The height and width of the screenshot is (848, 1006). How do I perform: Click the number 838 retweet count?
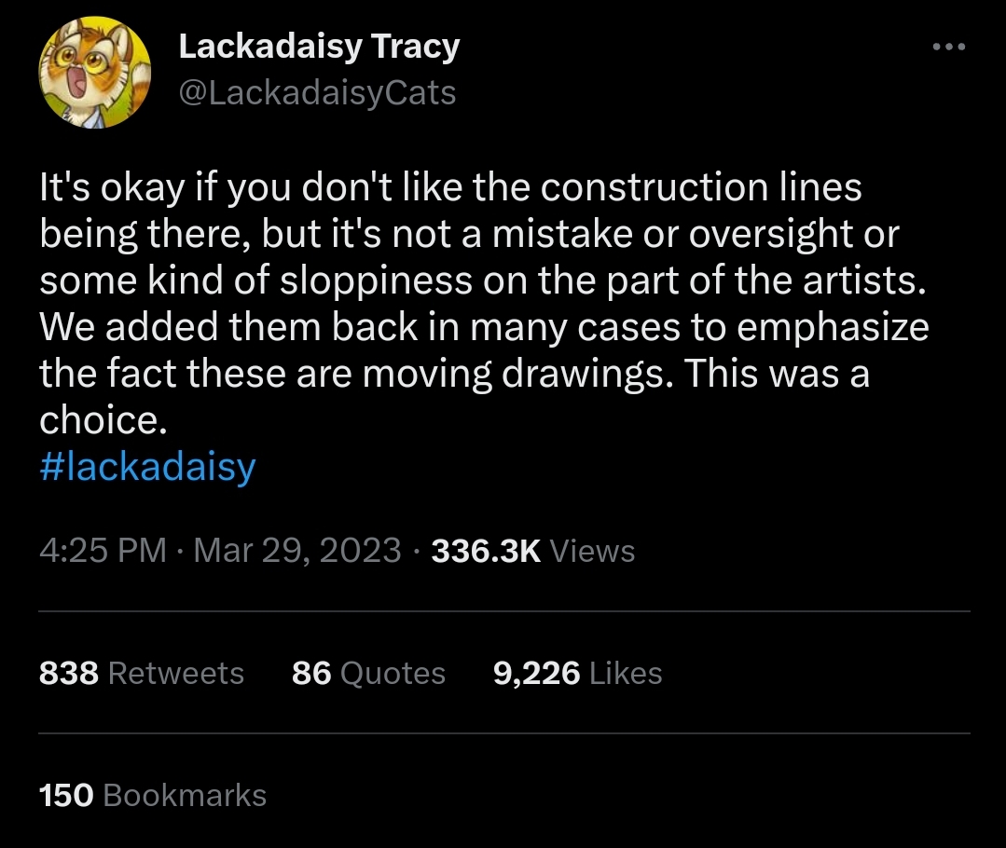tap(69, 674)
